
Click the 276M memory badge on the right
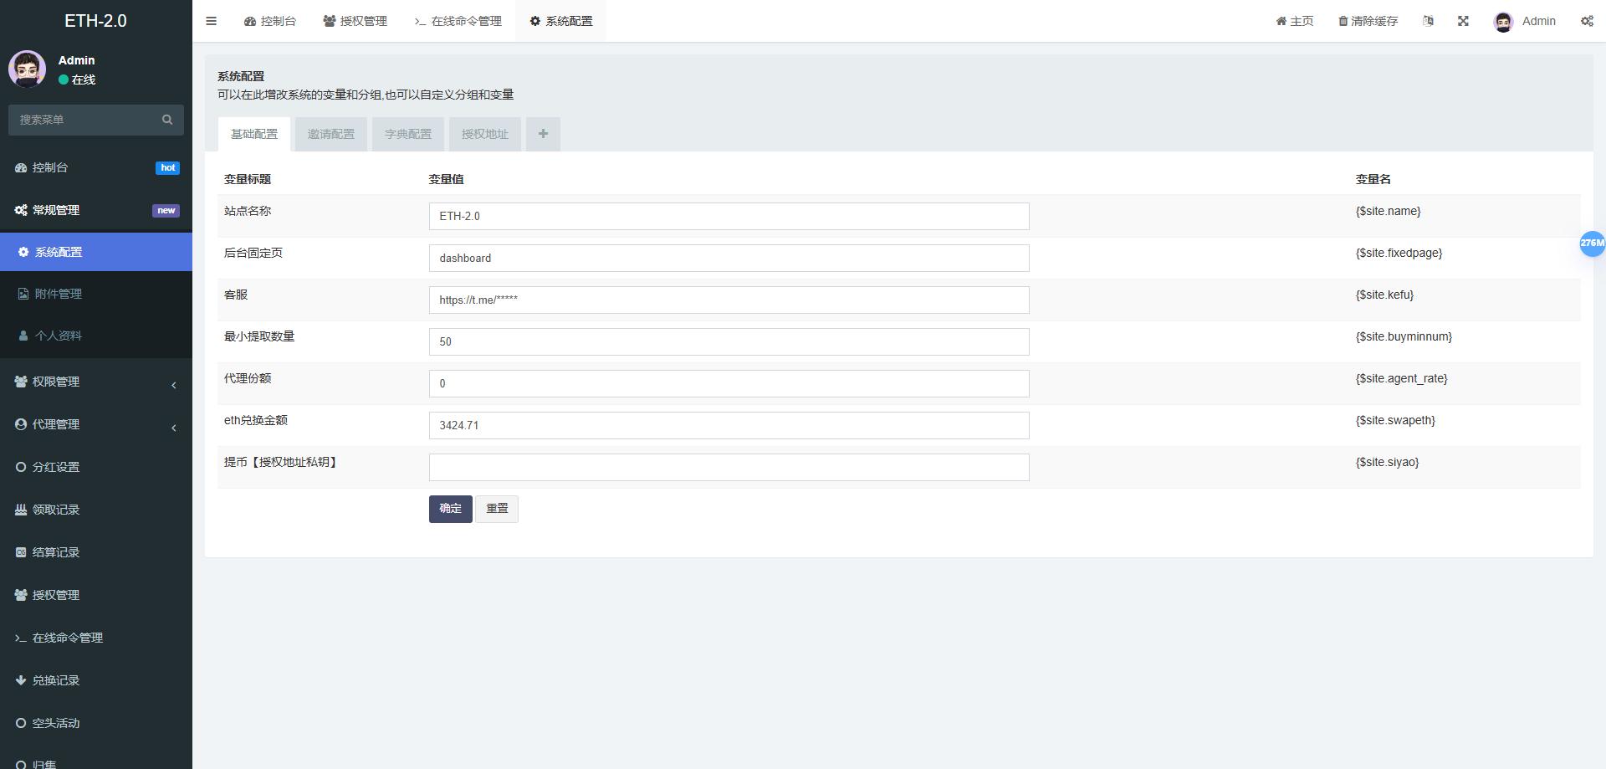click(1593, 244)
